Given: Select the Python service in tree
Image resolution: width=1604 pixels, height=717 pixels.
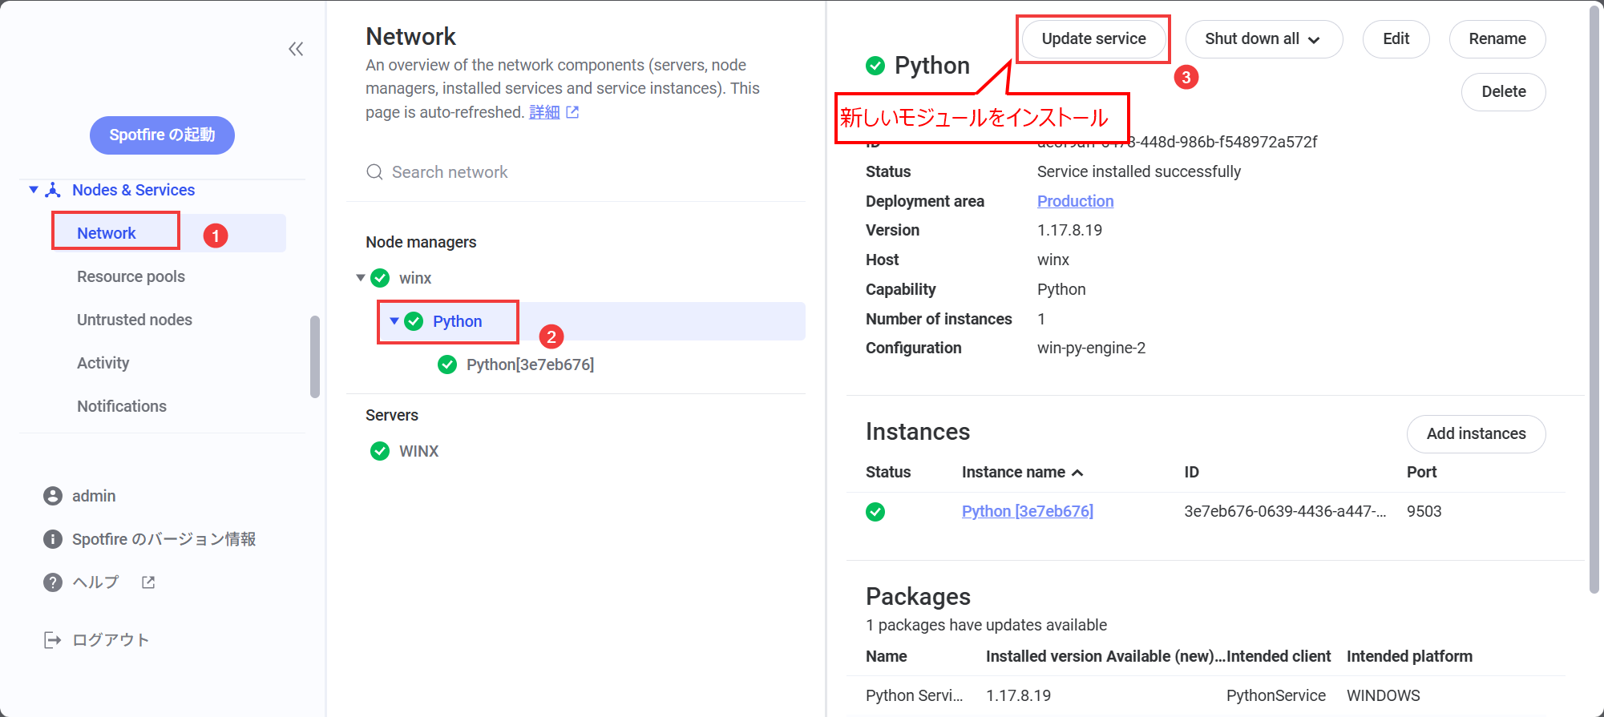Looking at the screenshot, I should pos(457,321).
